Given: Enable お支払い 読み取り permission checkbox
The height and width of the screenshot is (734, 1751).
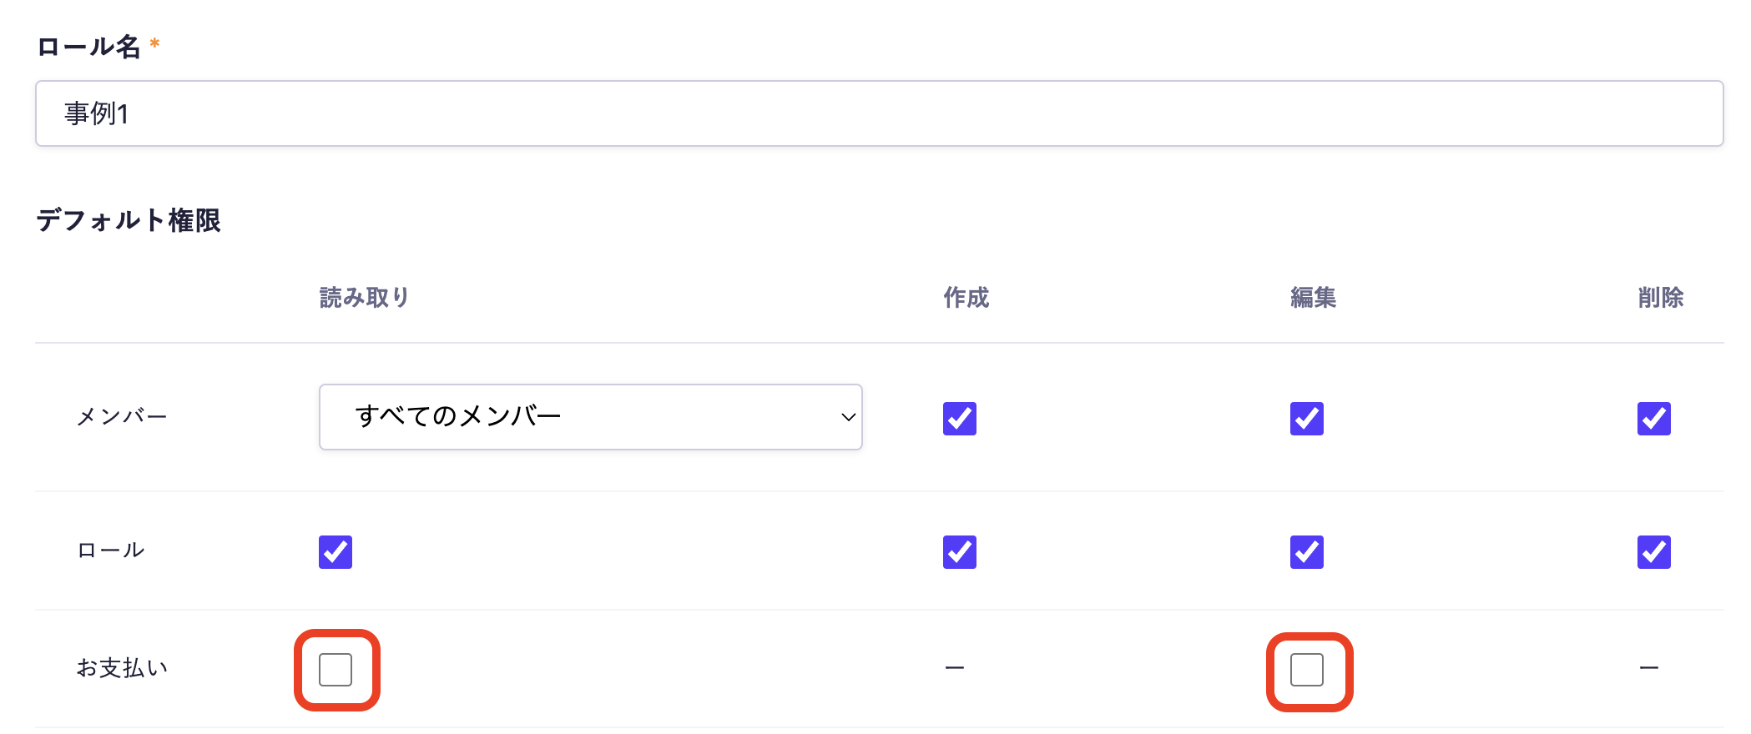Looking at the screenshot, I should pos(336,670).
